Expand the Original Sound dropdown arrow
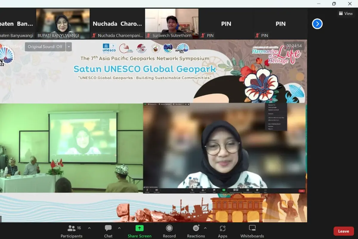The width and height of the screenshot is (358, 239). point(69,47)
